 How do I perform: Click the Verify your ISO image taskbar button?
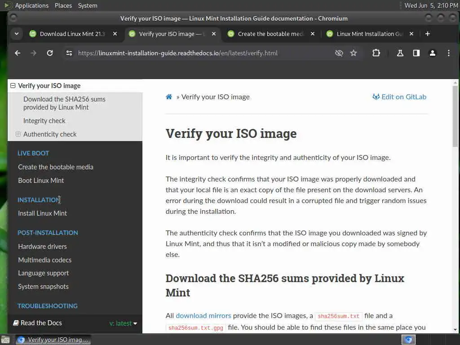53,340
